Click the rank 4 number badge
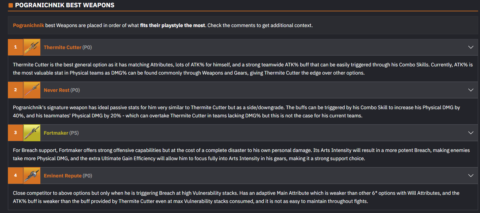Viewport: 480px width, 213px height. (15, 176)
